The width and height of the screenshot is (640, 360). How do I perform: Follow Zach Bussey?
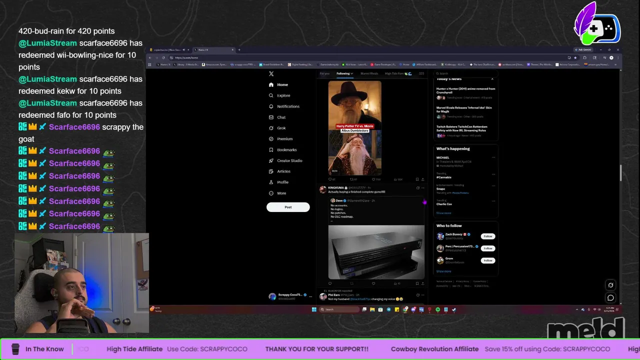pos(487,236)
